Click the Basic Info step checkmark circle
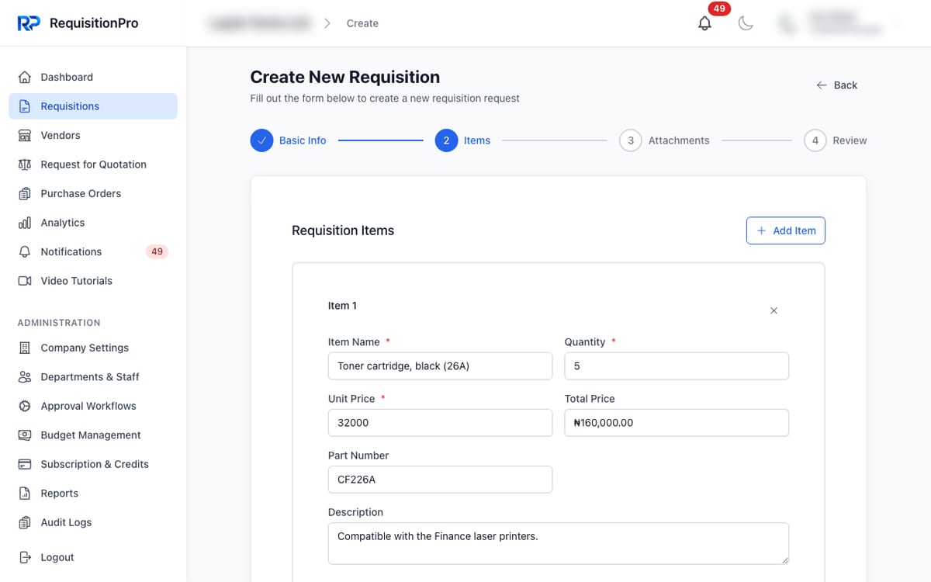Image resolution: width=931 pixels, height=582 pixels. (262, 140)
